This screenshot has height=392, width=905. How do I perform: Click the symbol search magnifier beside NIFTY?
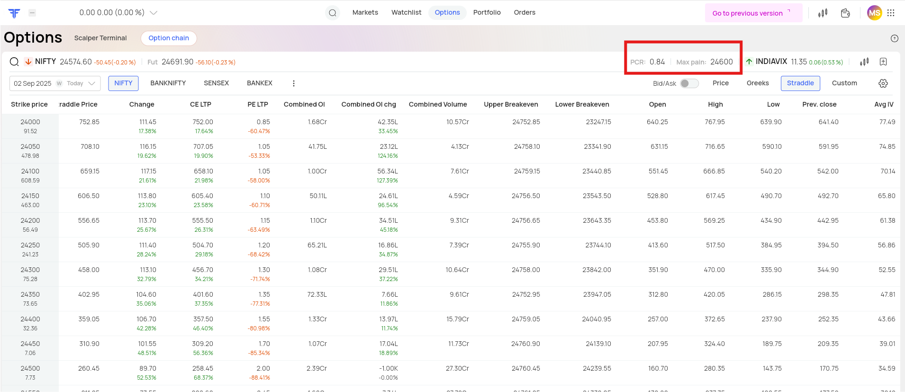pos(14,62)
